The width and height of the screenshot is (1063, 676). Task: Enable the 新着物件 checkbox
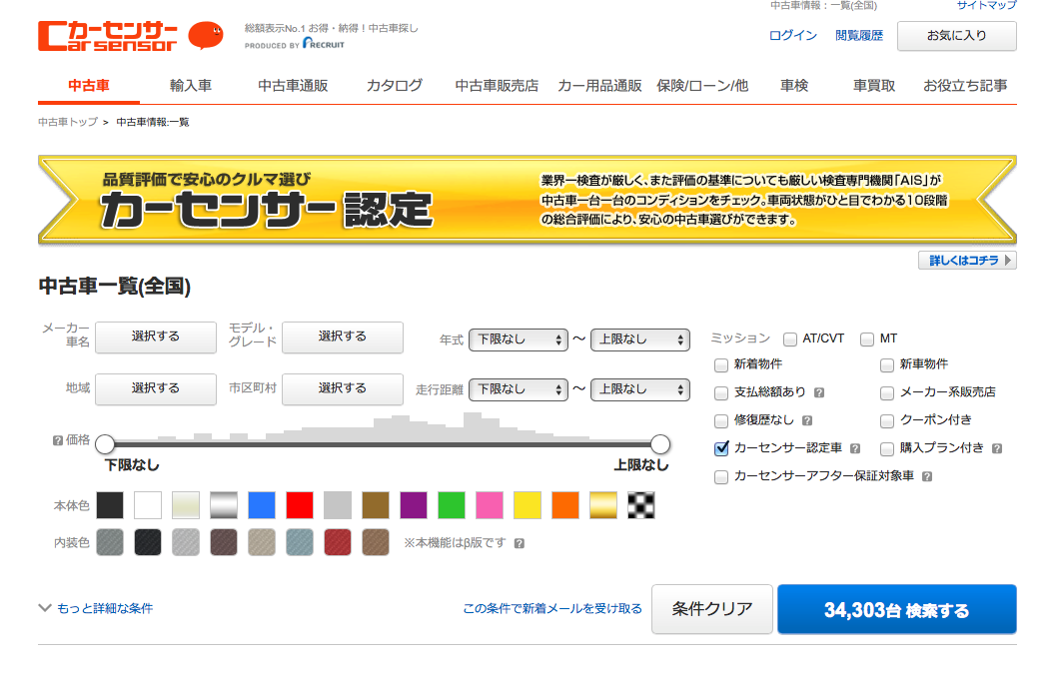click(721, 365)
